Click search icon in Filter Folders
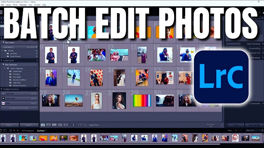The image size is (264, 148). pos(3,42)
